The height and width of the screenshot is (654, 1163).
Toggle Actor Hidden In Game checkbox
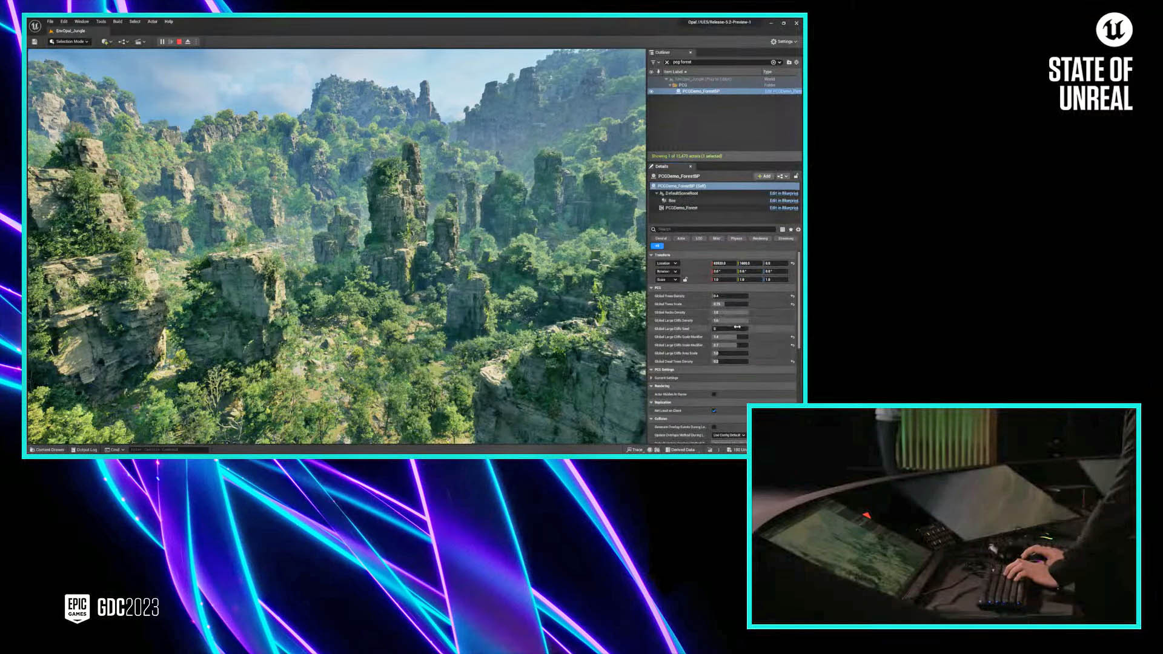coord(714,394)
